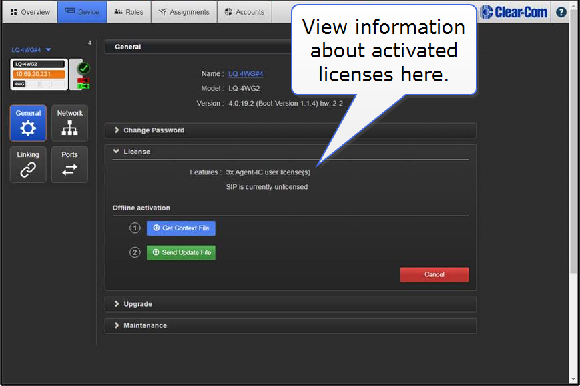This screenshot has width=580, height=386.
Task: Click the red Cancel button
Action: coord(434,274)
